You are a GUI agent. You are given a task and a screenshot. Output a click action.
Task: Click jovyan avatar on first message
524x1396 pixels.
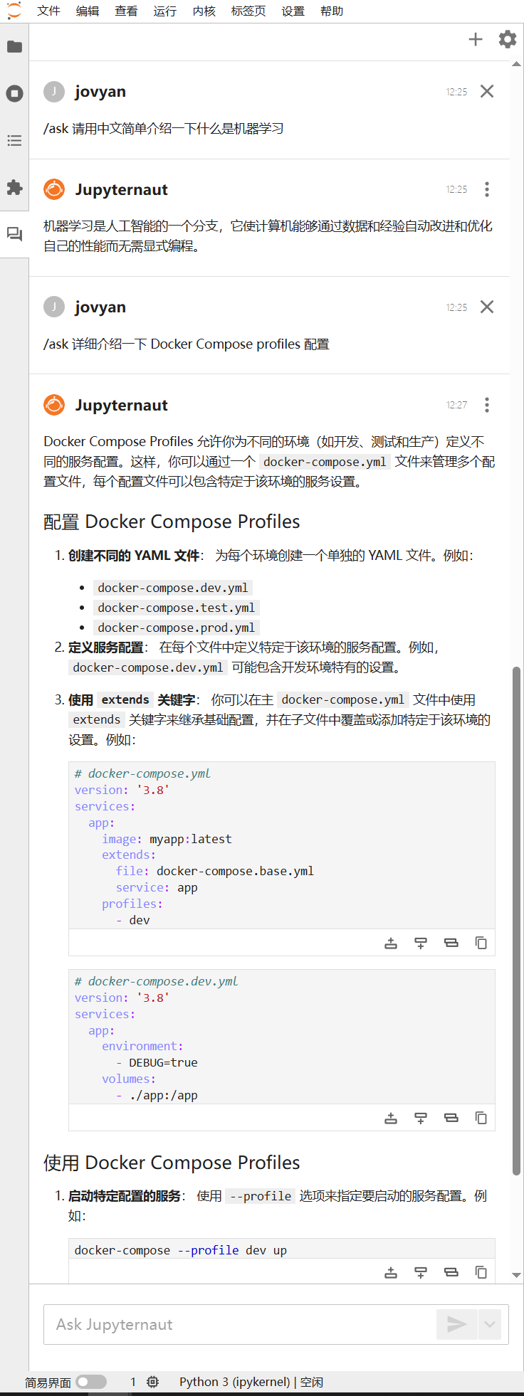[54, 91]
